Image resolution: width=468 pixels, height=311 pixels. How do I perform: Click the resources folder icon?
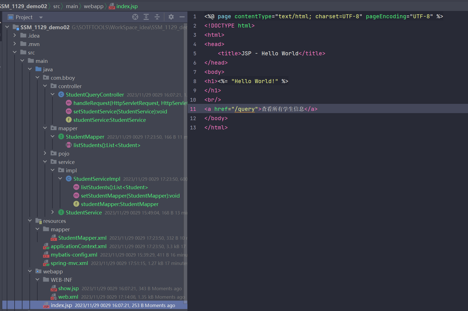point(39,221)
